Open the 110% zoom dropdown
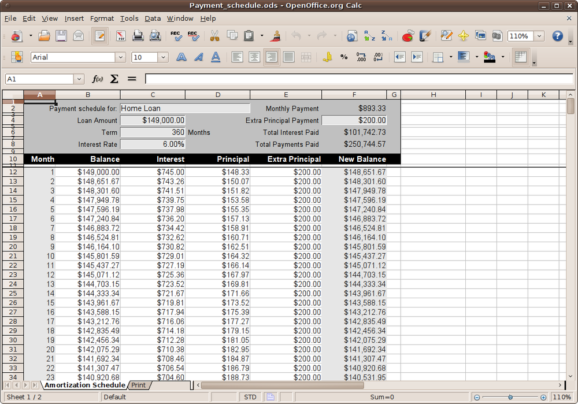 coord(539,36)
